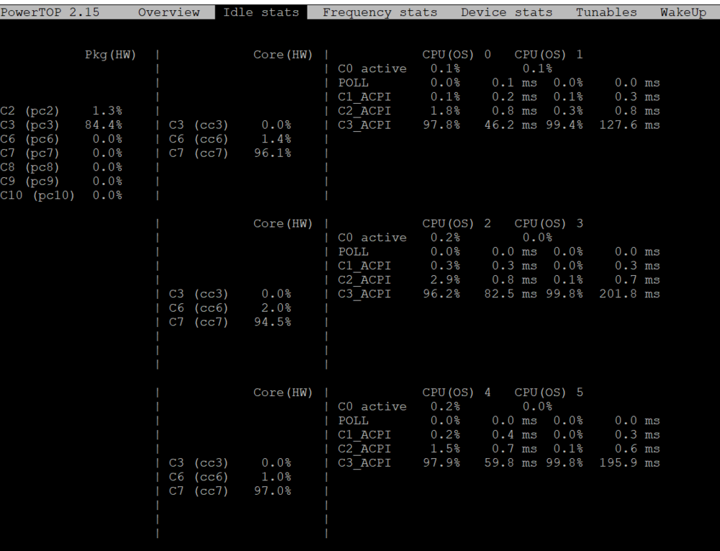Click the C9 (pc9) package row label
This screenshot has width=720, height=551.
[x=30, y=182]
